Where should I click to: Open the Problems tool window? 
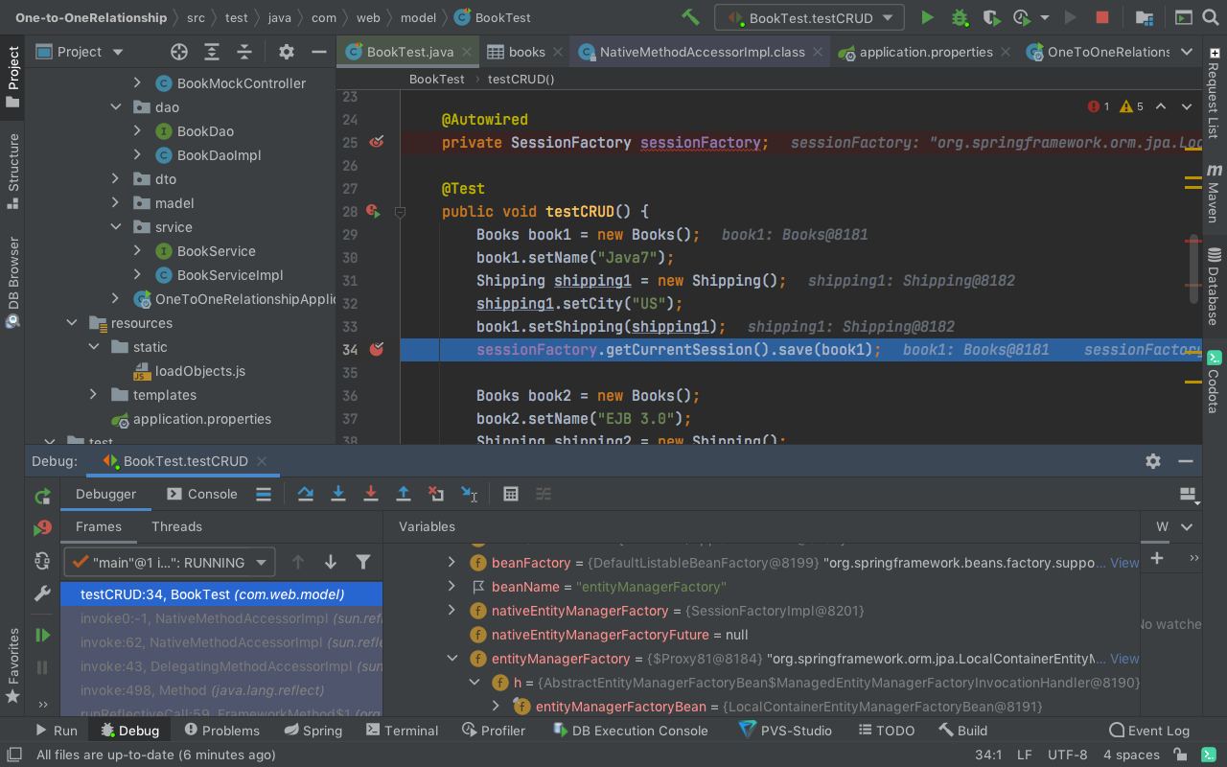click(221, 731)
